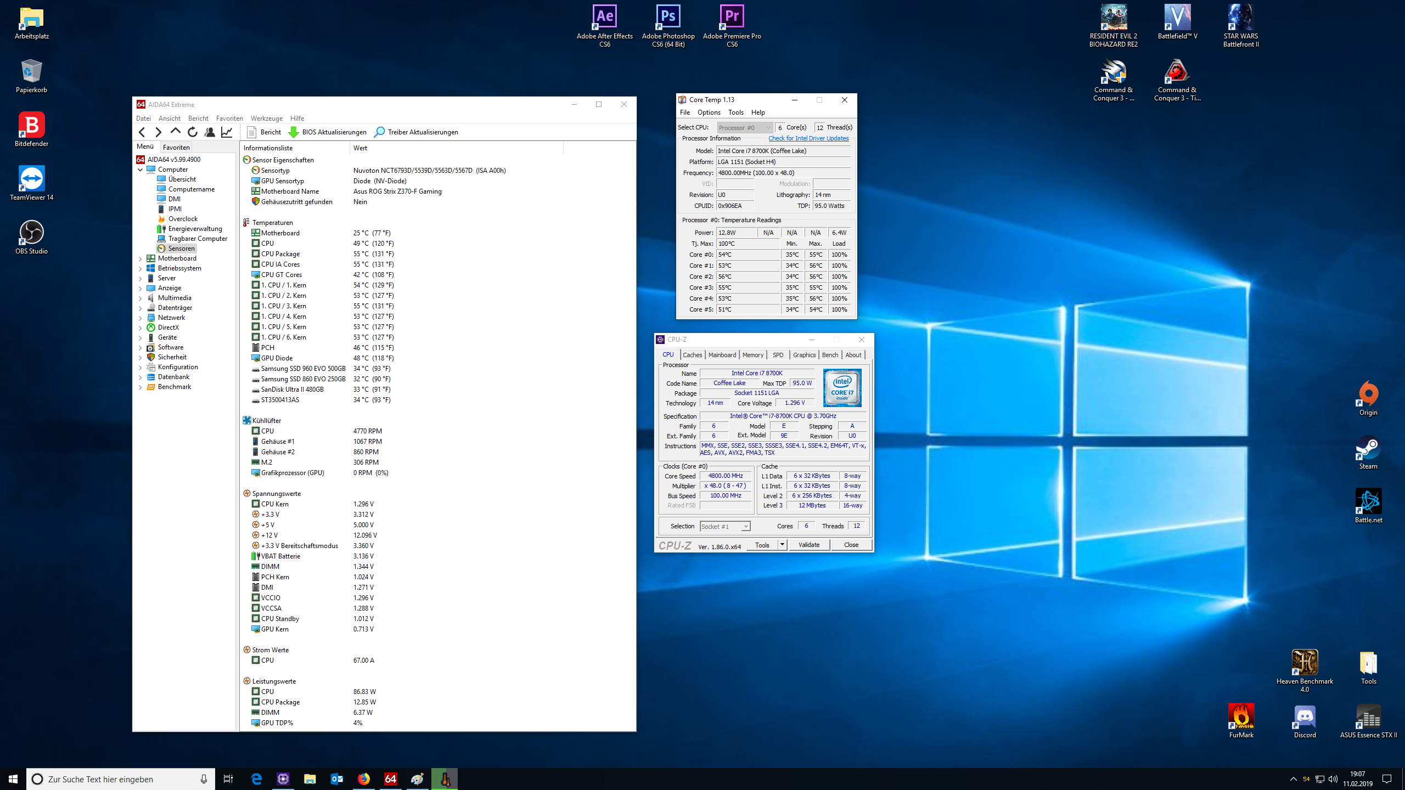This screenshot has width=1405, height=790.
Task: Open the FurMark desktop icon
Action: point(1241,721)
